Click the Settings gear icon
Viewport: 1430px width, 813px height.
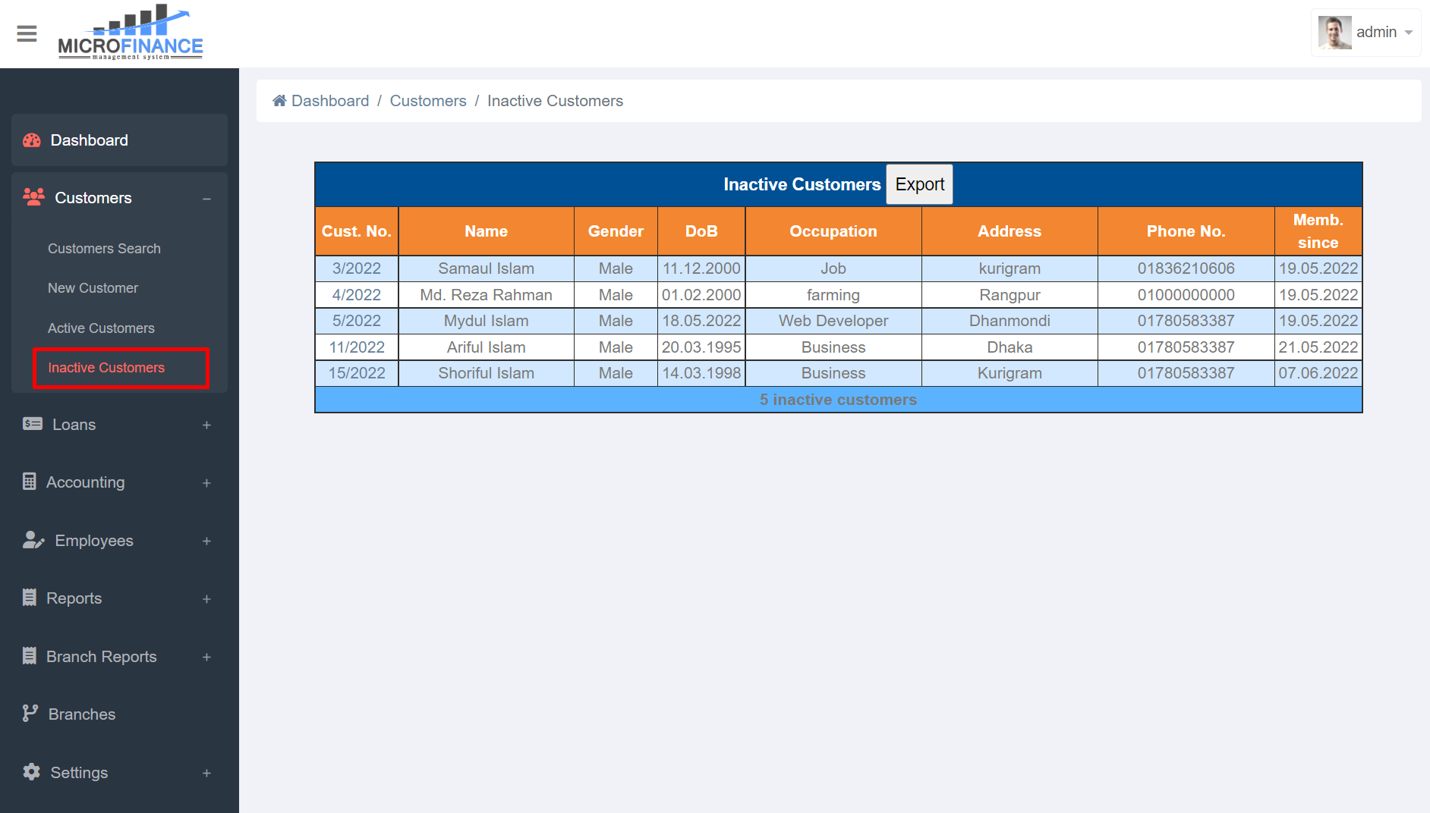coord(31,772)
